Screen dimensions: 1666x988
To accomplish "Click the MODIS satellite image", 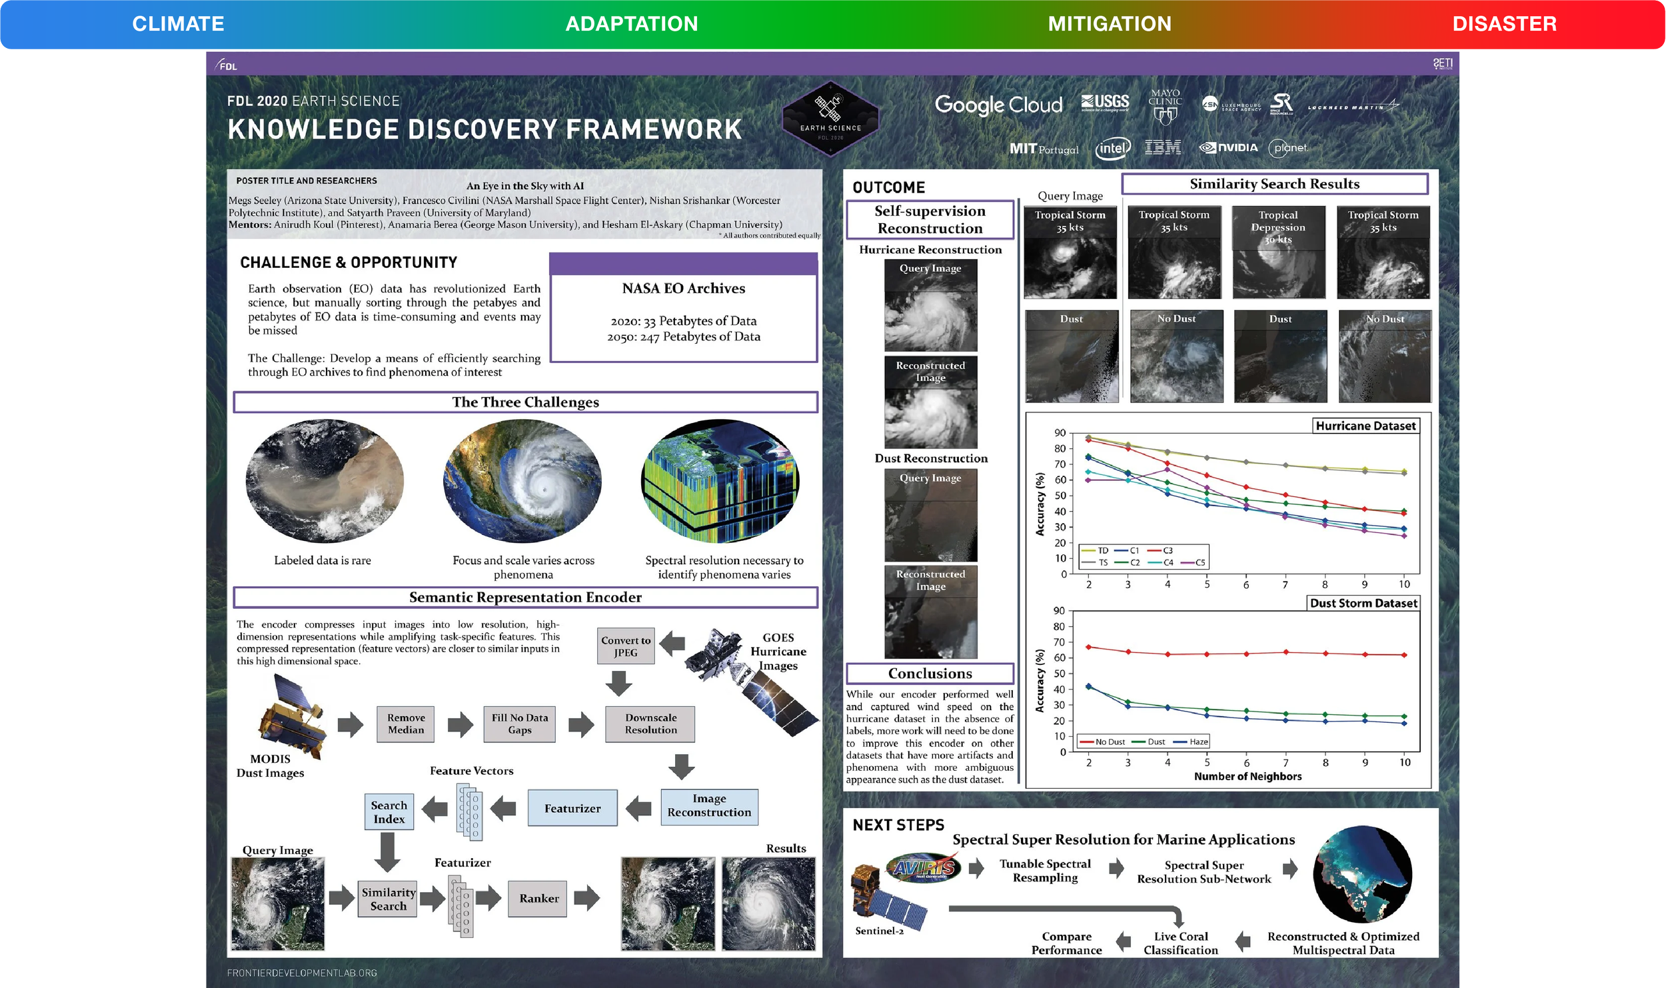I will point(293,716).
